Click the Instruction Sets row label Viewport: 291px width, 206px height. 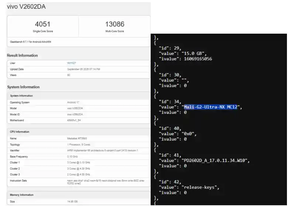click(18, 181)
